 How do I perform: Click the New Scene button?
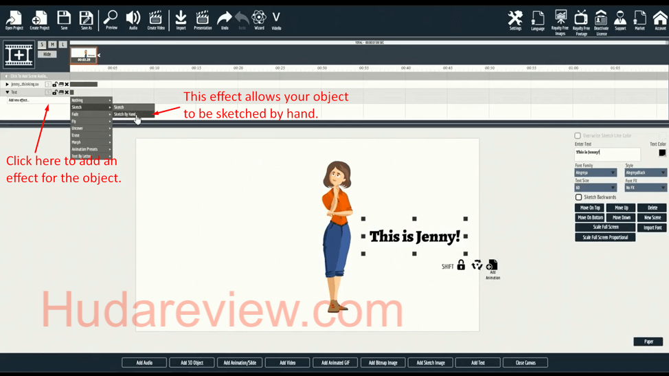point(652,218)
